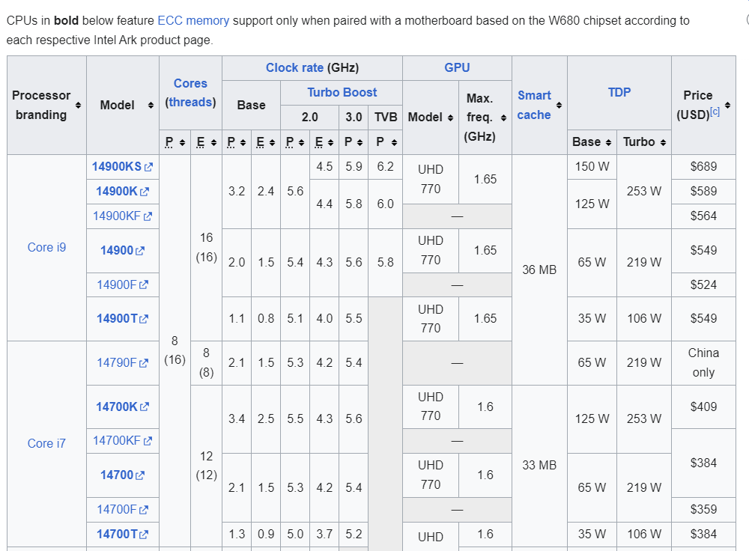Select the 0.9 E-core base clock cell
The width and height of the screenshot is (749, 551).
tap(266, 535)
